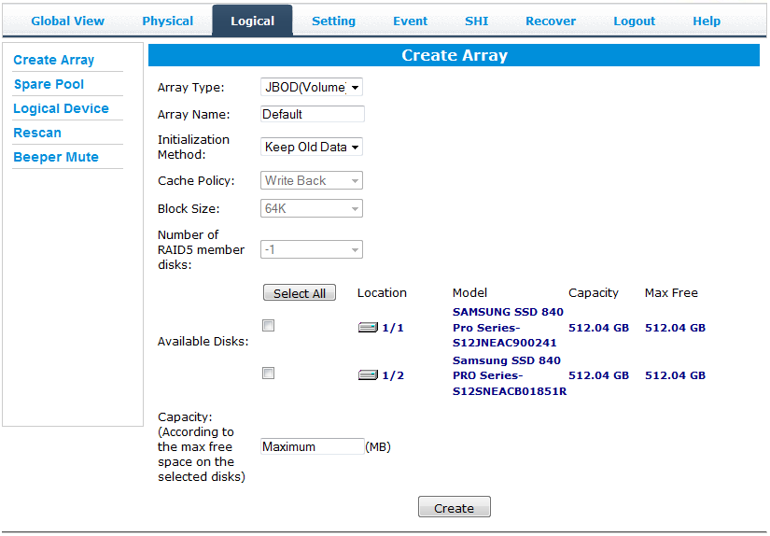Click Beeper Mute in the sidebar

(56, 157)
